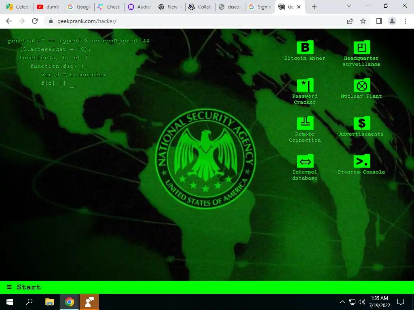
Task: Open the volume tray icon
Action: tap(362, 302)
